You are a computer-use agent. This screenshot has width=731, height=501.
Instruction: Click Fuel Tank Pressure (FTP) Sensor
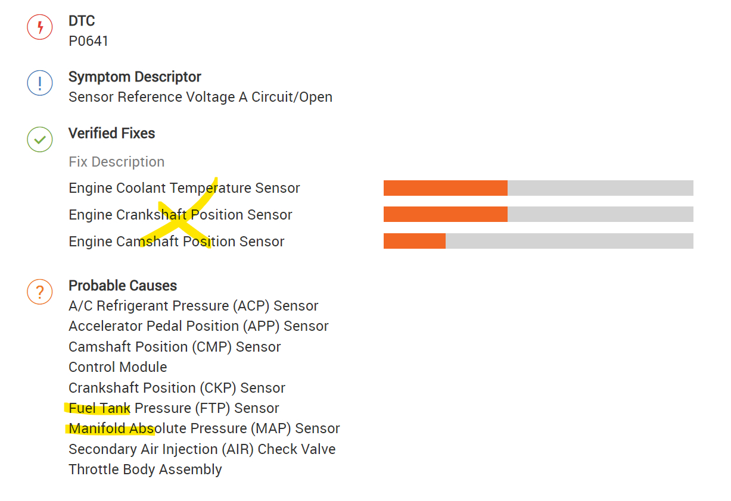pos(173,408)
